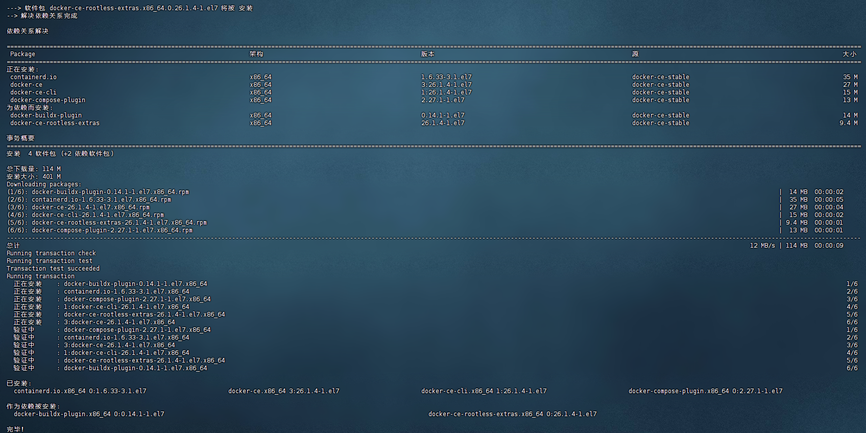Click 'docker-ce-cli.x86_64 1:26.1.4-1.el7' under 已安装
This screenshot has width=866, height=433.
[484, 391]
